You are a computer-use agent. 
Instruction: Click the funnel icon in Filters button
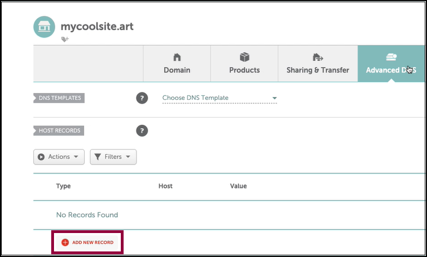coord(97,157)
